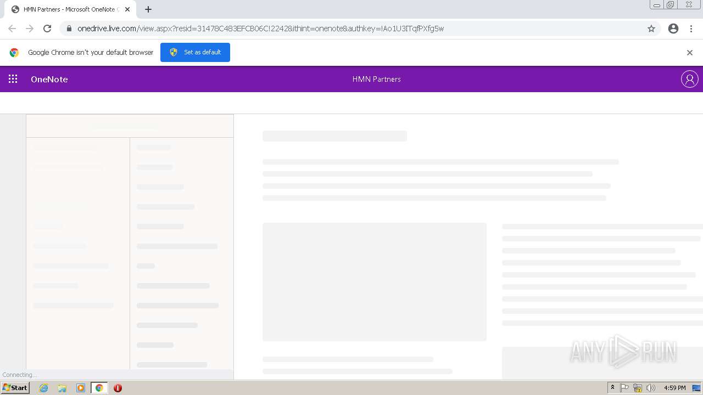The width and height of the screenshot is (703, 395).
Task: Open the volume speaker tray icon
Action: [651, 388]
